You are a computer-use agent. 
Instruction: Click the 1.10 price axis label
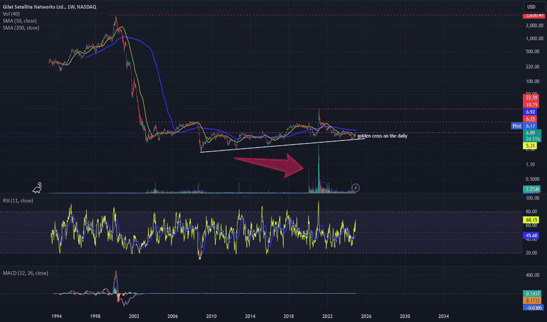coord(530,165)
